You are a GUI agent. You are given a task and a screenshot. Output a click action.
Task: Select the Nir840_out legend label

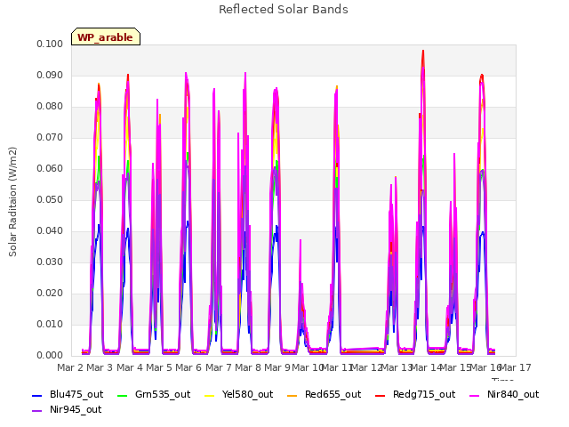click(513, 395)
